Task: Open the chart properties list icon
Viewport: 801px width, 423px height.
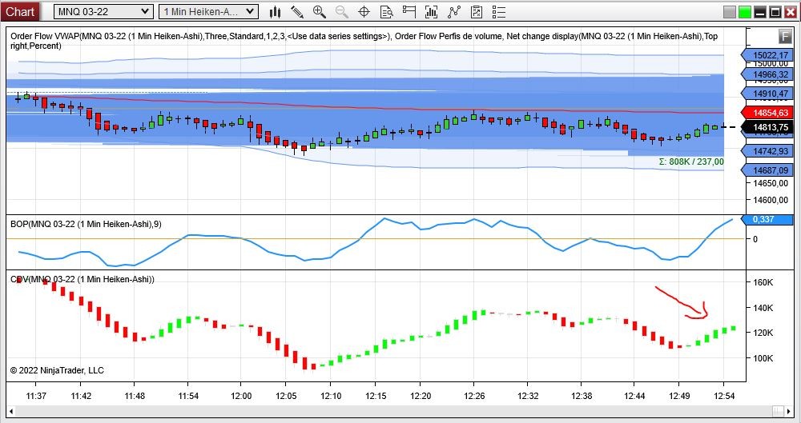Action: point(498,12)
